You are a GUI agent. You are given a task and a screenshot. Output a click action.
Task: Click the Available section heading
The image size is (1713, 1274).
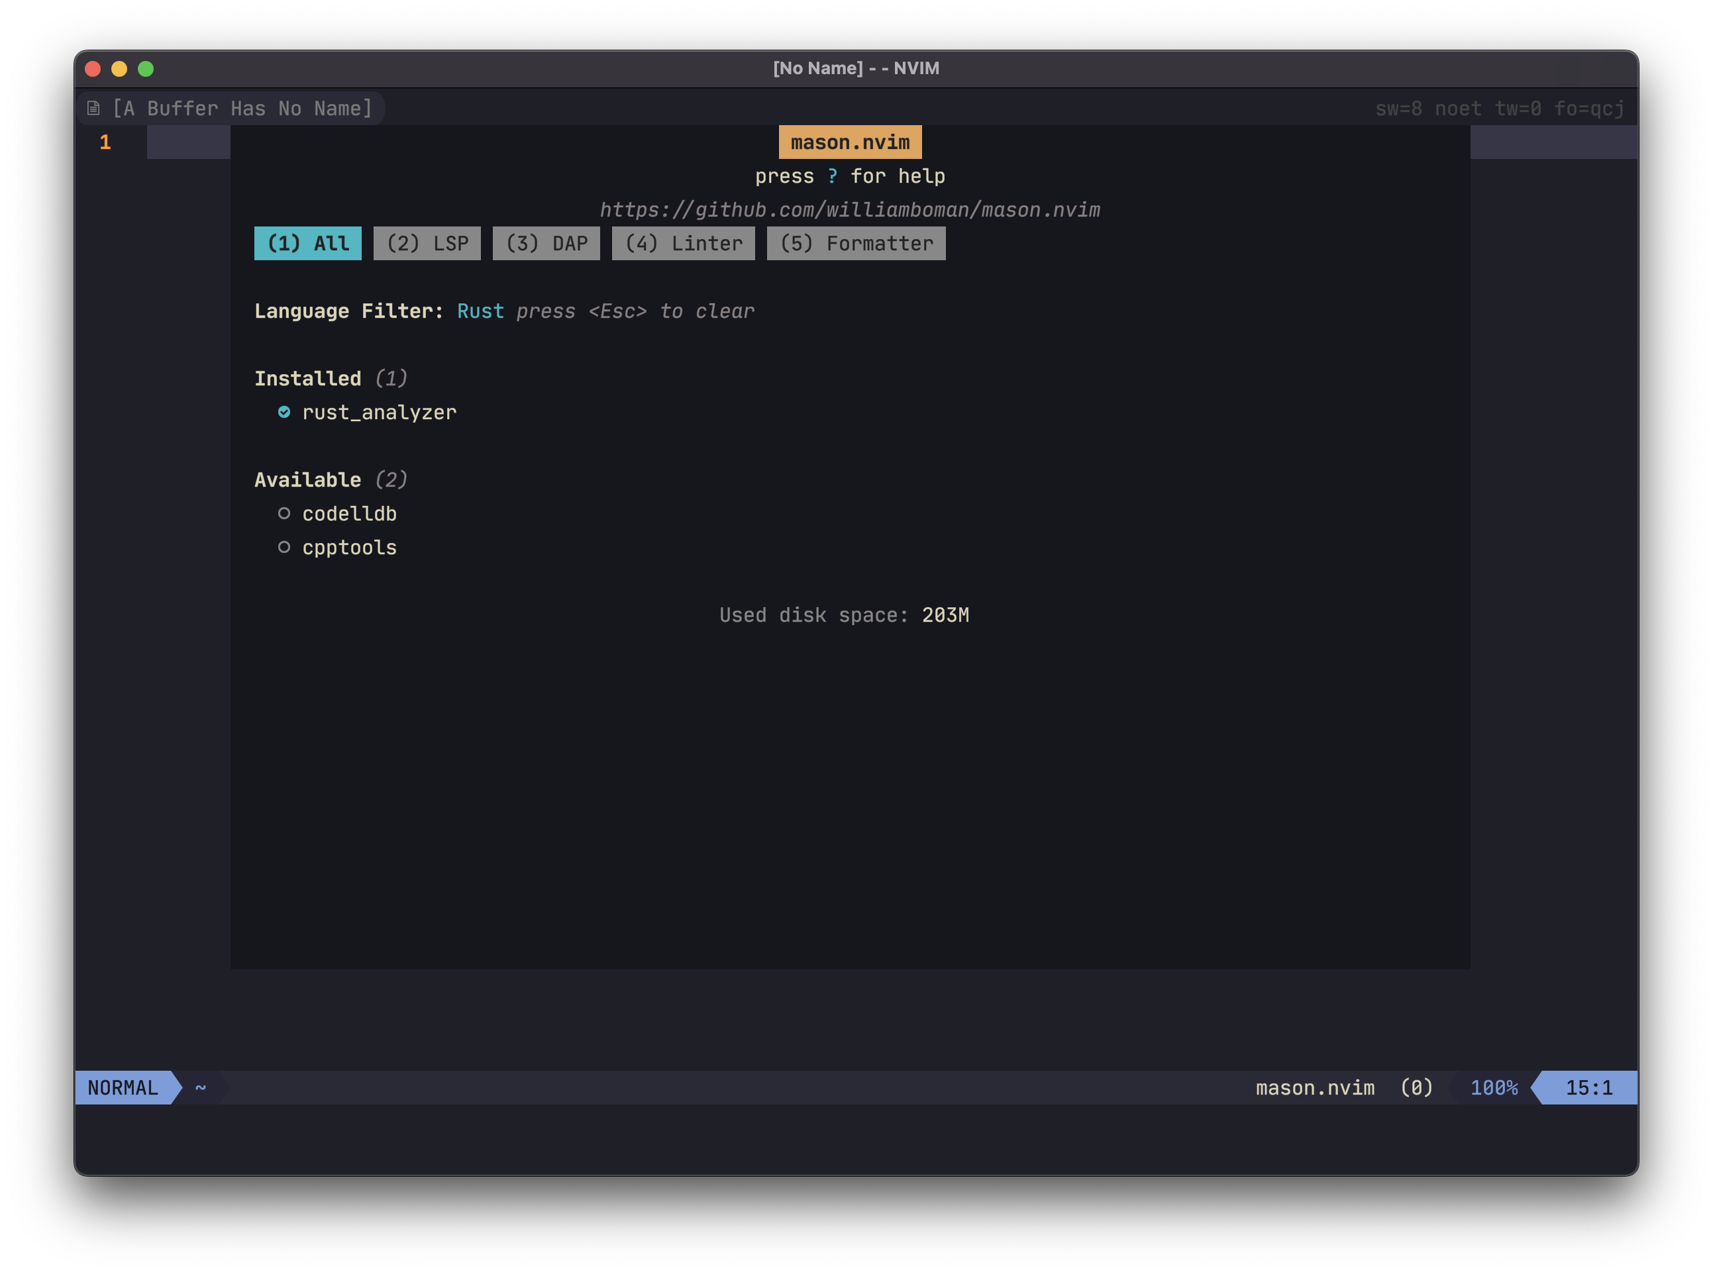point(308,479)
